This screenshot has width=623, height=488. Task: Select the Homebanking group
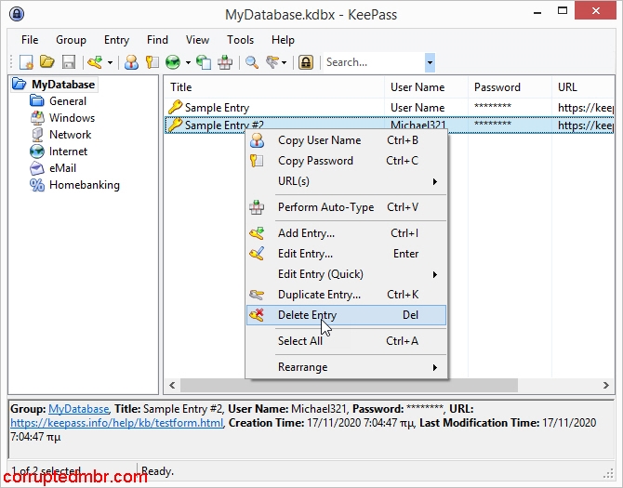click(85, 185)
